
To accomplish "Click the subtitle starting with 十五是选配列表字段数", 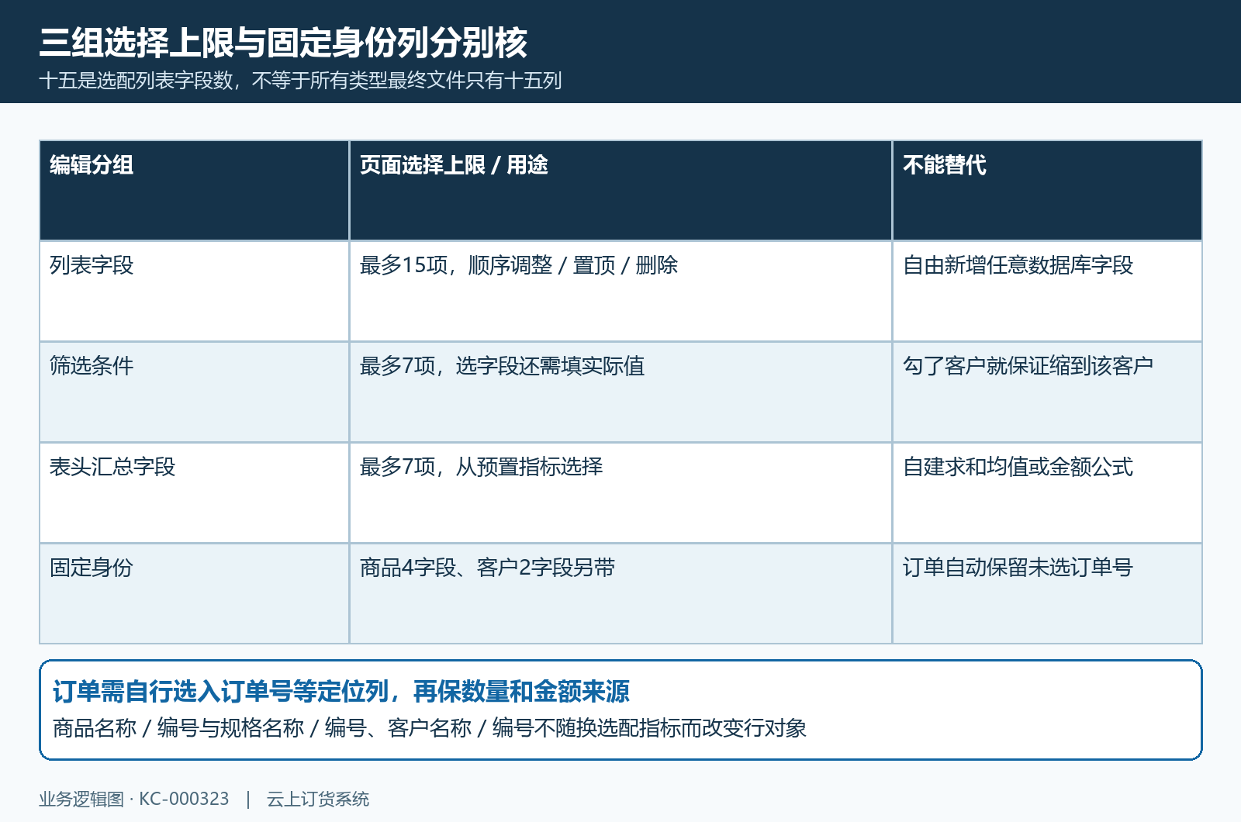I will pyautogui.click(x=300, y=81).
